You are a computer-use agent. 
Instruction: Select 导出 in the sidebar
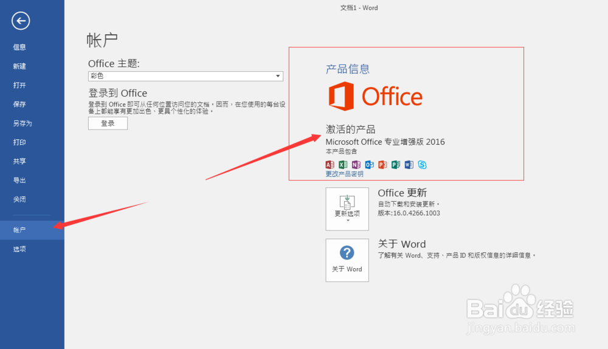(19, 181)
